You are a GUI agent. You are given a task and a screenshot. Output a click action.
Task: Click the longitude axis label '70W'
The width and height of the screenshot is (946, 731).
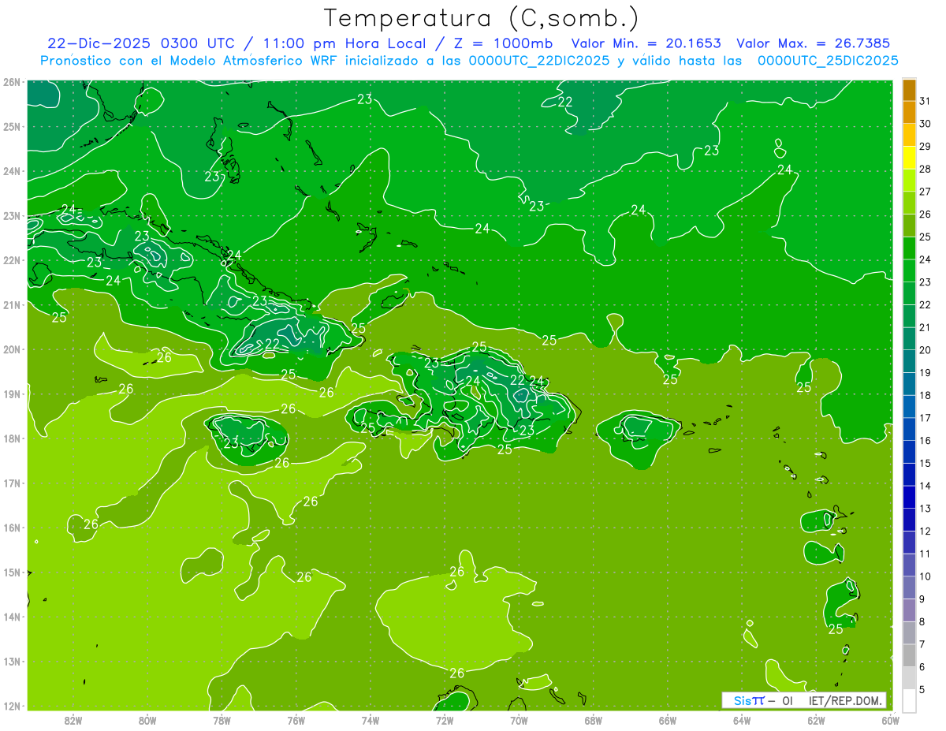pos(519,720)
